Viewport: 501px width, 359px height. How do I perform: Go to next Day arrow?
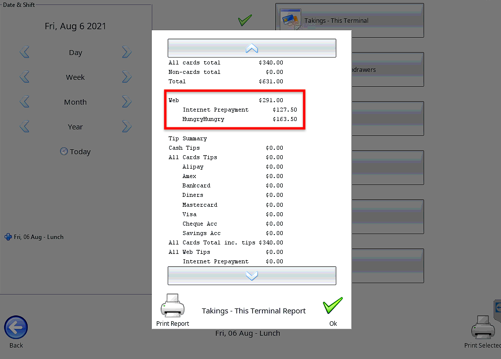click(126, 52)
